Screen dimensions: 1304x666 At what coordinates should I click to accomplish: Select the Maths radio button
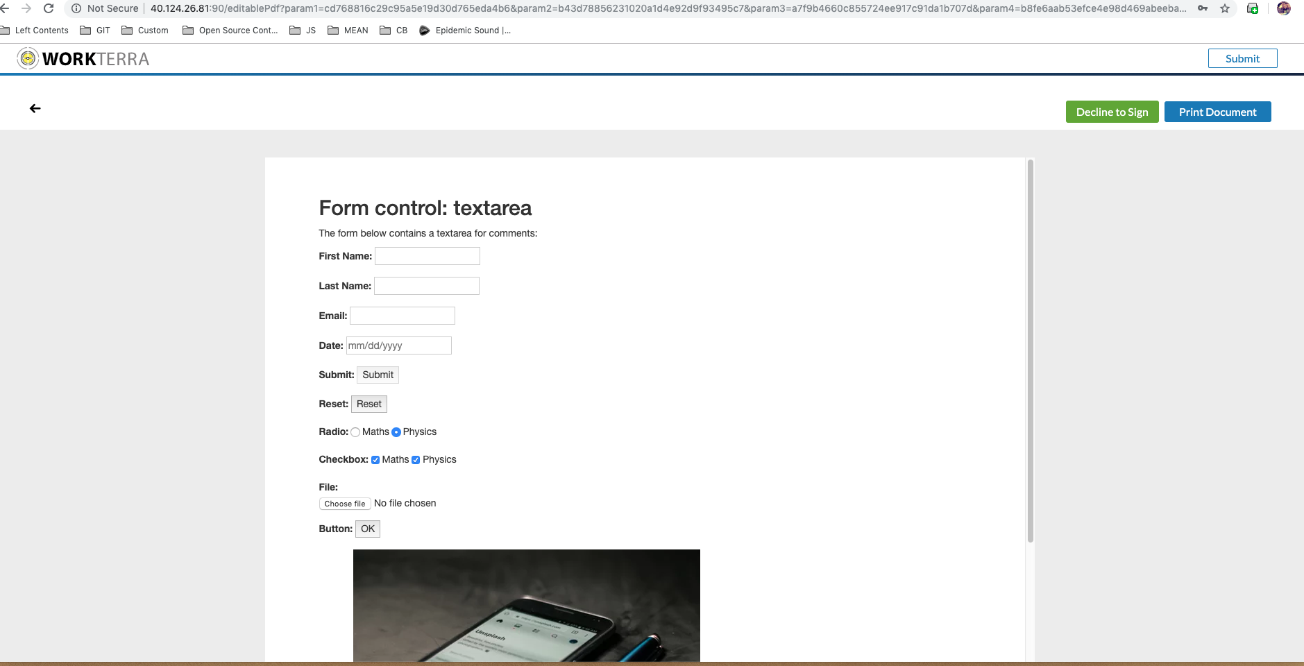(x=355, y=432)
